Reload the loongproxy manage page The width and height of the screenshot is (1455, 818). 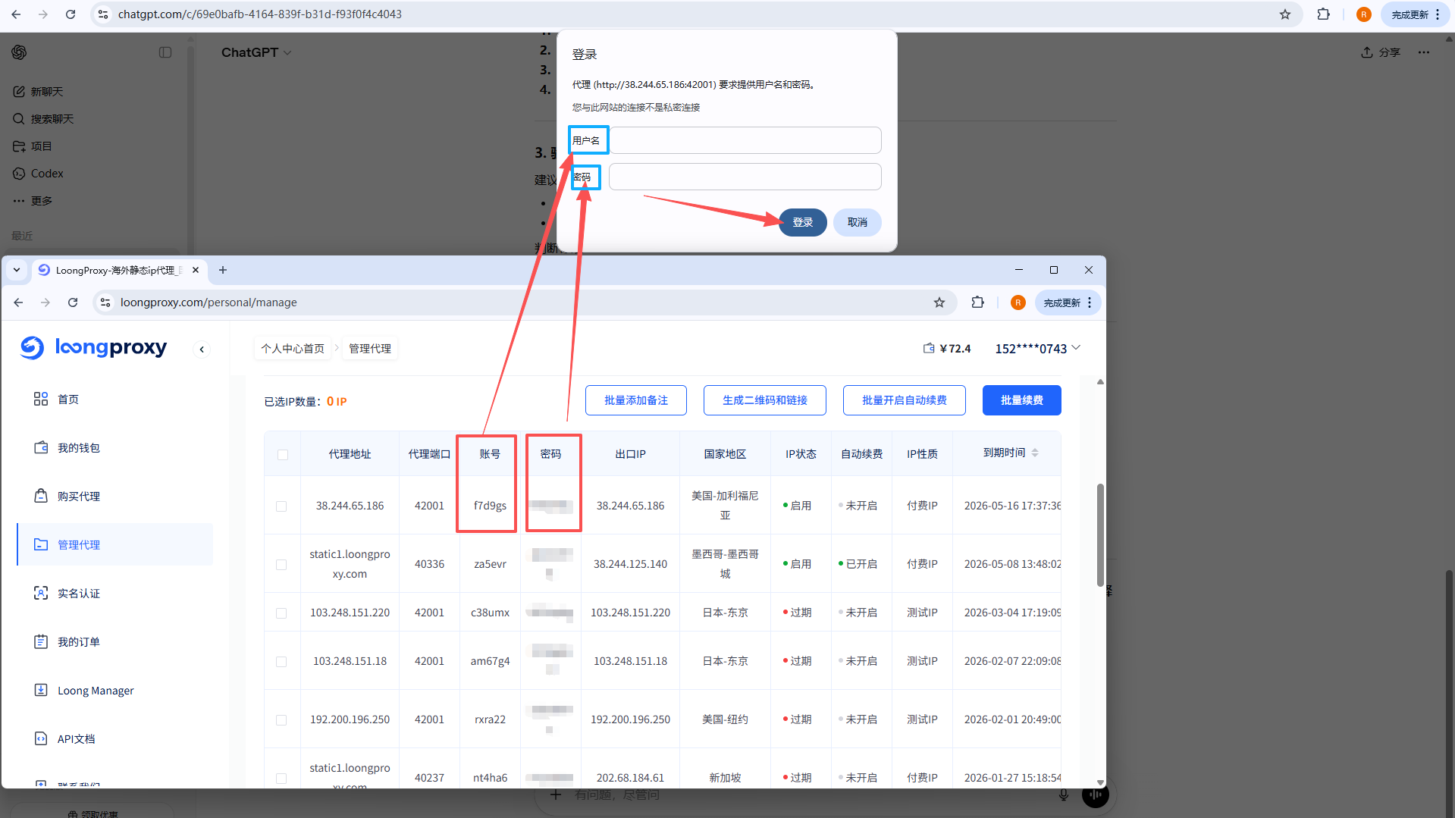pyautogui.click(x=73, y=302)
